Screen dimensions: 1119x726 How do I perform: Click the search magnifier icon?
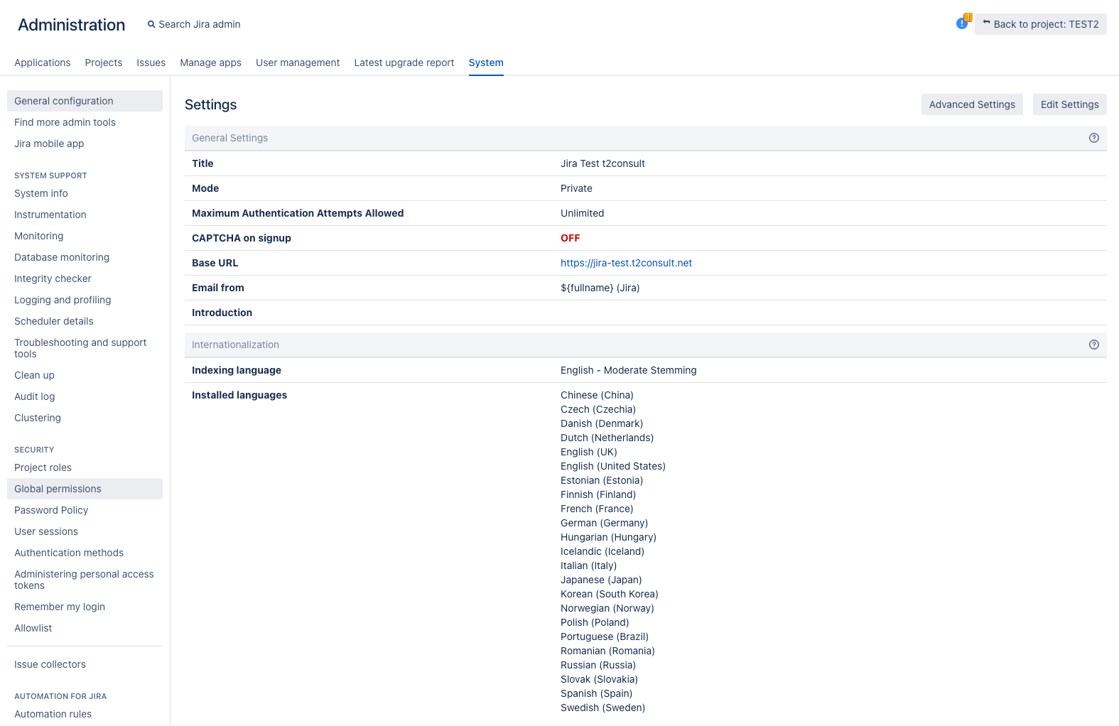pyautogui.click(x=151, y=24)
